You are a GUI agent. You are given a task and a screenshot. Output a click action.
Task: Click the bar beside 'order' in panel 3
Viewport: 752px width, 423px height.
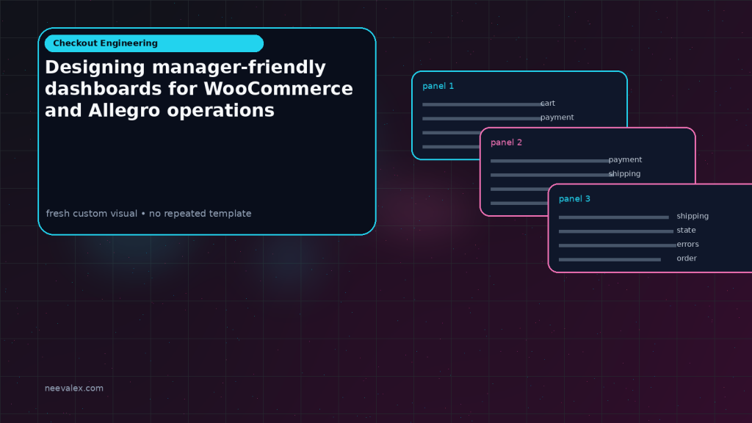(610, 259)
